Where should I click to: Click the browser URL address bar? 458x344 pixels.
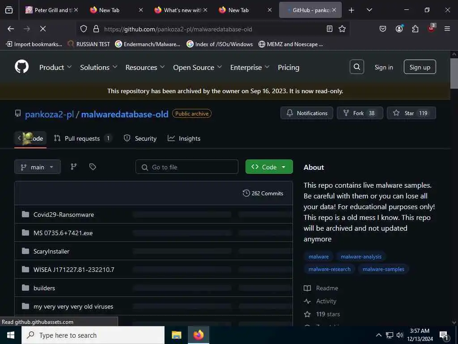pos(213,29)
